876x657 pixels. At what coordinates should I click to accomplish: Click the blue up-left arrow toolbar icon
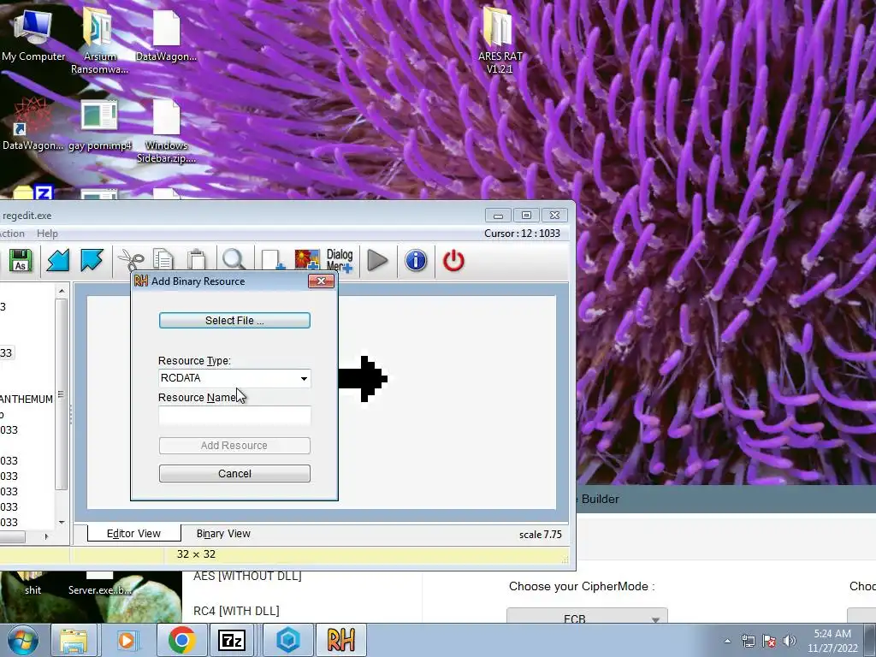point(92,261)
